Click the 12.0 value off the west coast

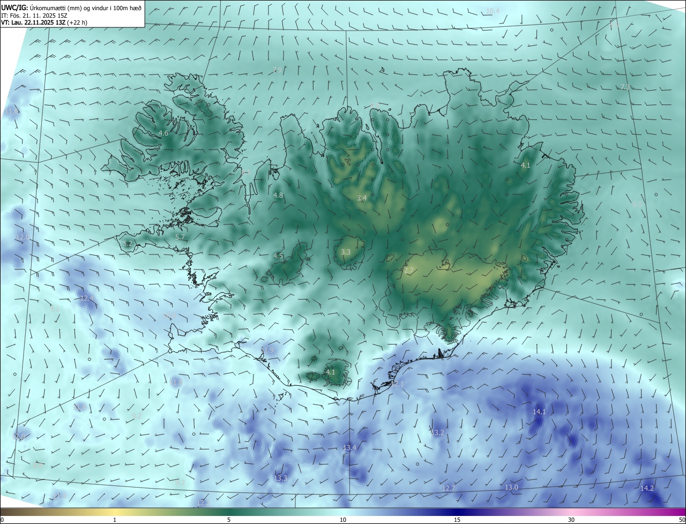point(23,237)
